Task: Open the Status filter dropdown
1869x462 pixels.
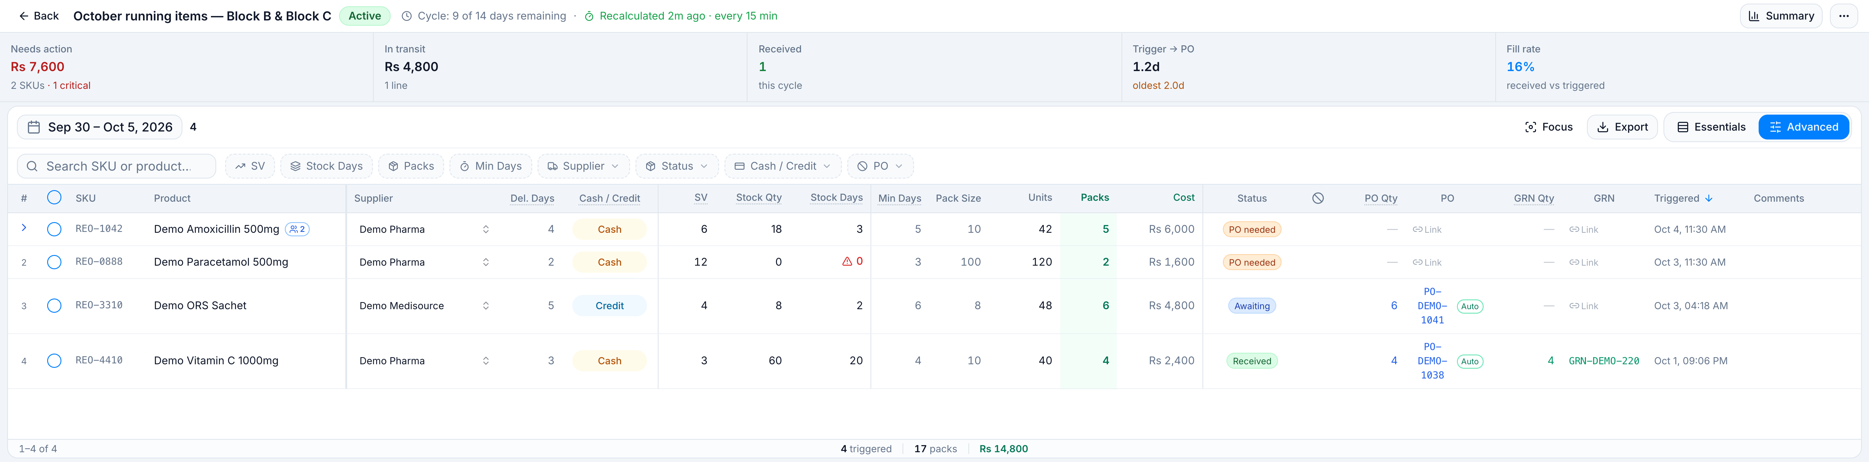Action: [677, 166]
